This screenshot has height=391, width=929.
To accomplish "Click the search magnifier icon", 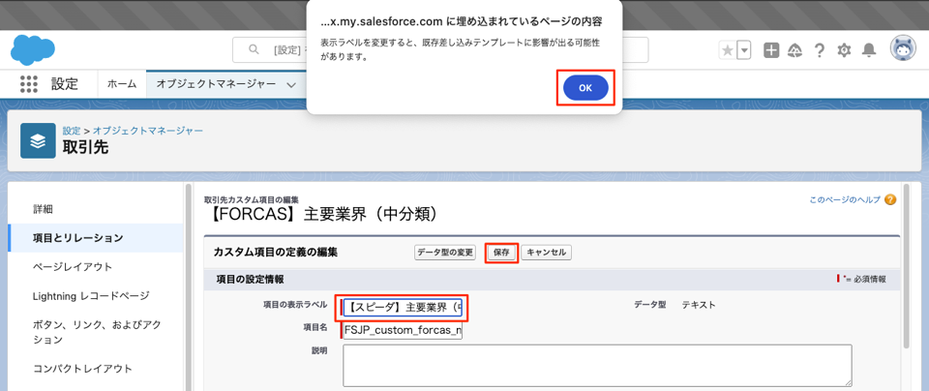I will coord(254,49).
